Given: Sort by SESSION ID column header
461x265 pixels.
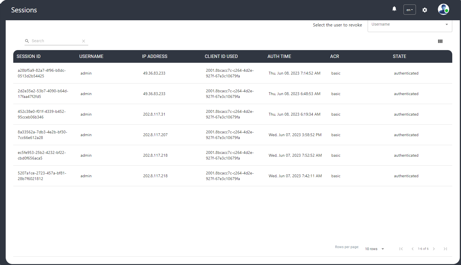Looking at the screenshot, I should point(28,57).
